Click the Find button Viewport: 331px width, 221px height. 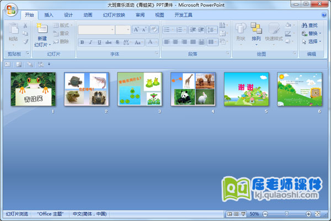pos(309,25)
